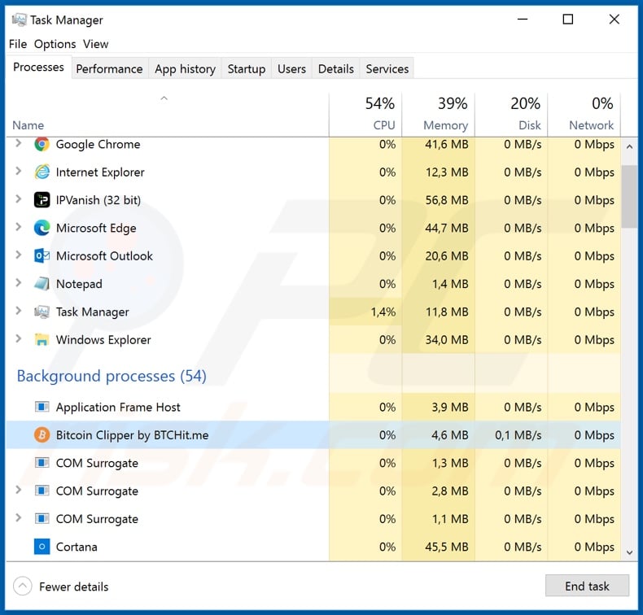Viewport: 643px width, 615px height.
Task: Click the Windows Explorer folder icon
Action: pos(42,340)
